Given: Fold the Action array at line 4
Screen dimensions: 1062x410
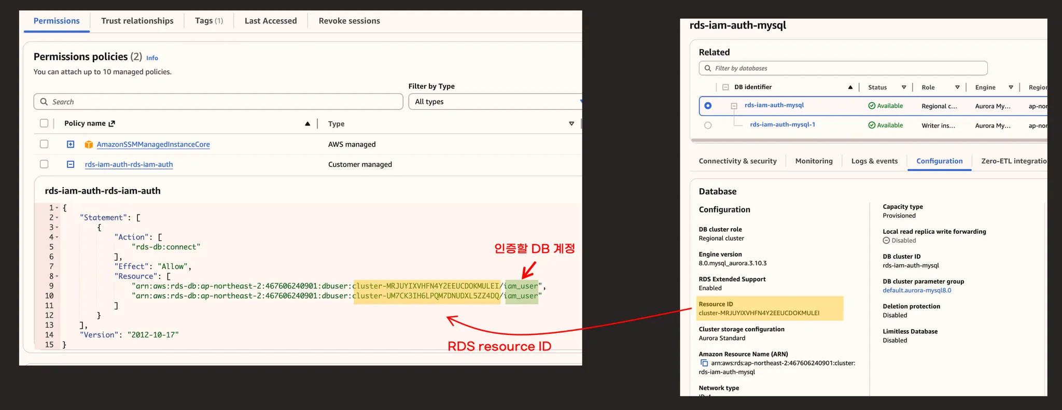Looking at the screenshot, I should coord(57,237).
